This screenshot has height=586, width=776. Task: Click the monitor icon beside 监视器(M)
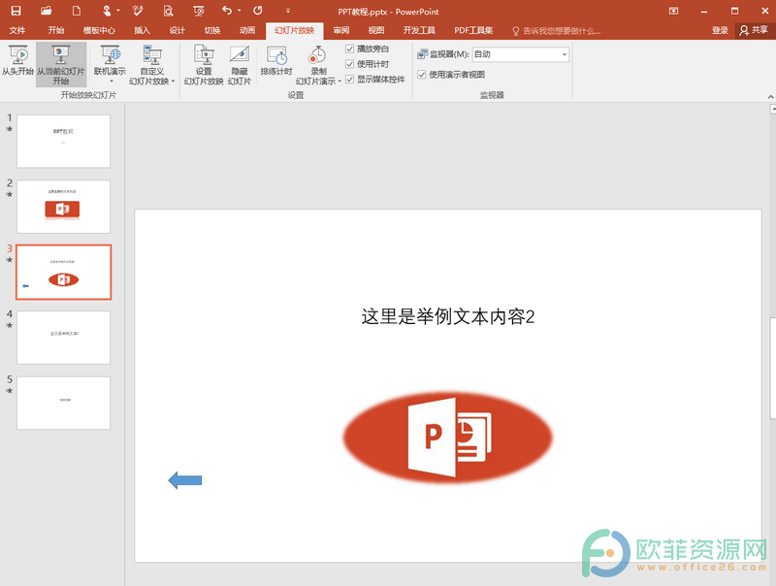(423, 54)
